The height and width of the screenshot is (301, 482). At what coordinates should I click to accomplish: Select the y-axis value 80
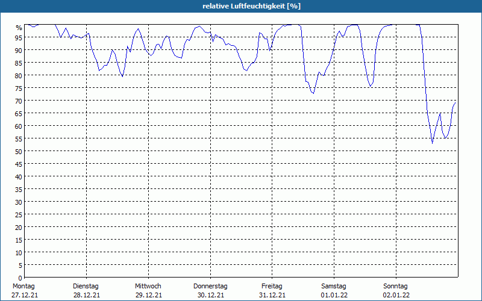point(19,75)
